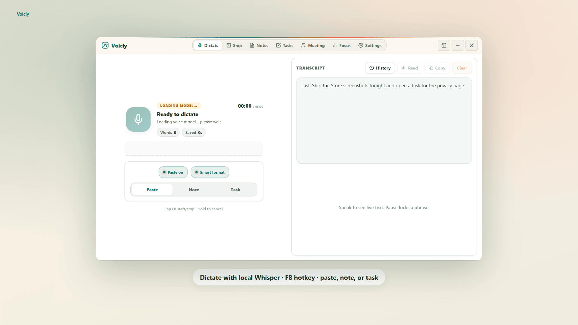
Task: Close the Voicly window
Action: 471,45
